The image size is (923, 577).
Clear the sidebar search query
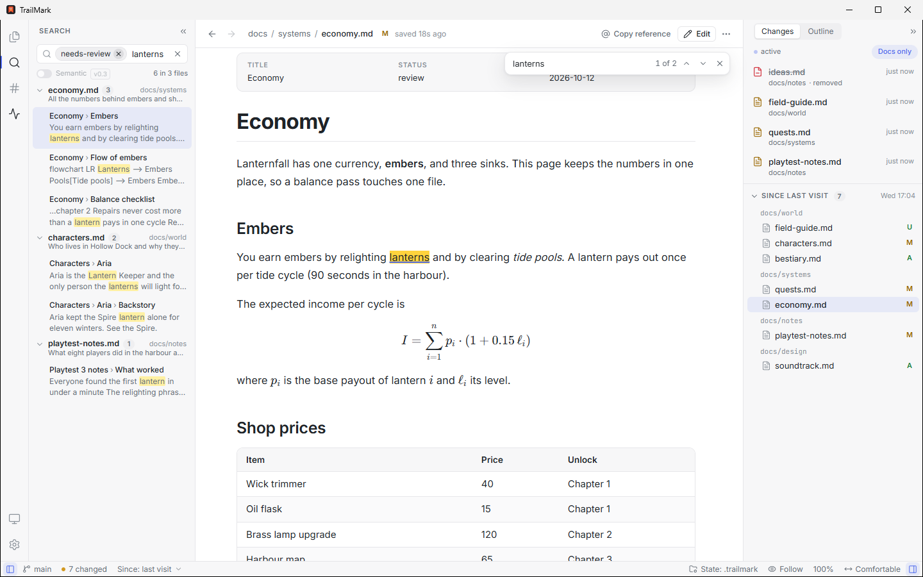[178, 54]
